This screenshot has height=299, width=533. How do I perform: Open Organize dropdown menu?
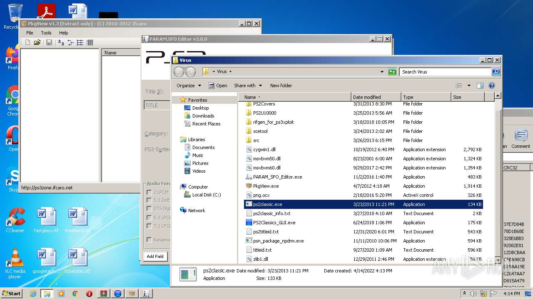pyautogui.click(x=189, y=86)
